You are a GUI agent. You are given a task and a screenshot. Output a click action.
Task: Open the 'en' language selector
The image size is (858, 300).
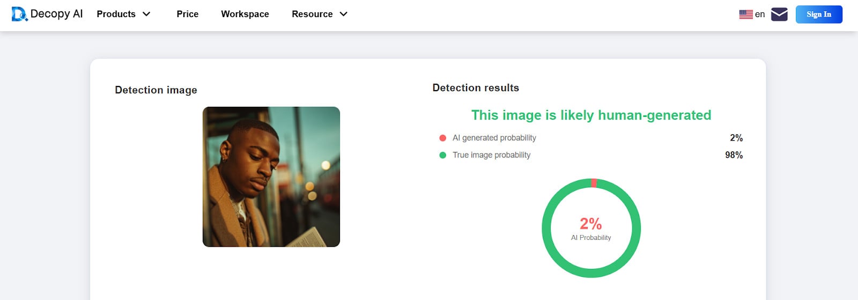[759, 14]
